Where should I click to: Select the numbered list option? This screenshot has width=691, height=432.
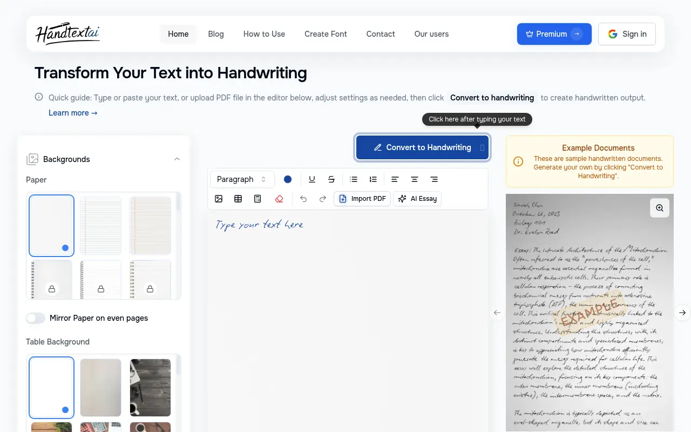(373, 179)
